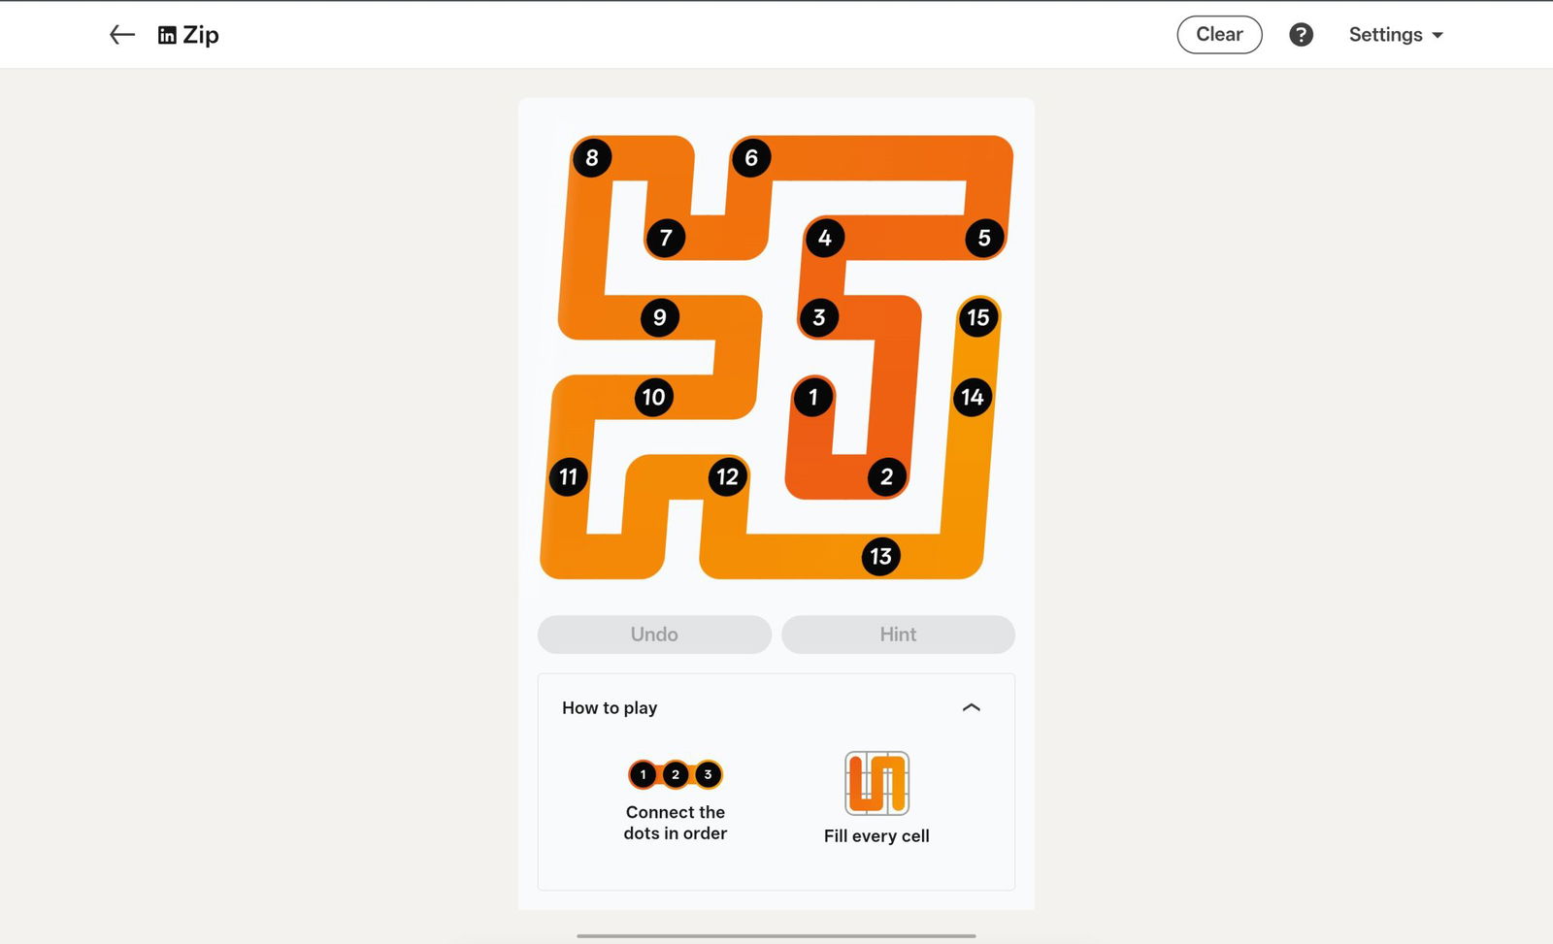Click the Connect the dots illustration
This screenshot has height=944, width=1553.
coord(676,774)
